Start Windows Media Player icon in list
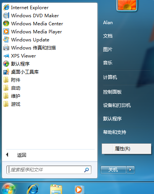This screenshot has width=154, height=194. pos(6,31)
